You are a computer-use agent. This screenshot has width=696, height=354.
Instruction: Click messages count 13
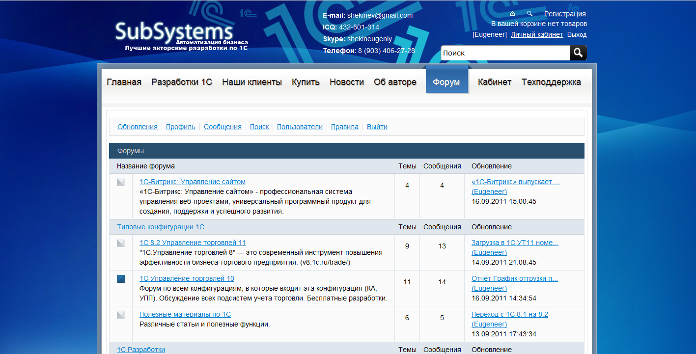[x=442, y=246]
